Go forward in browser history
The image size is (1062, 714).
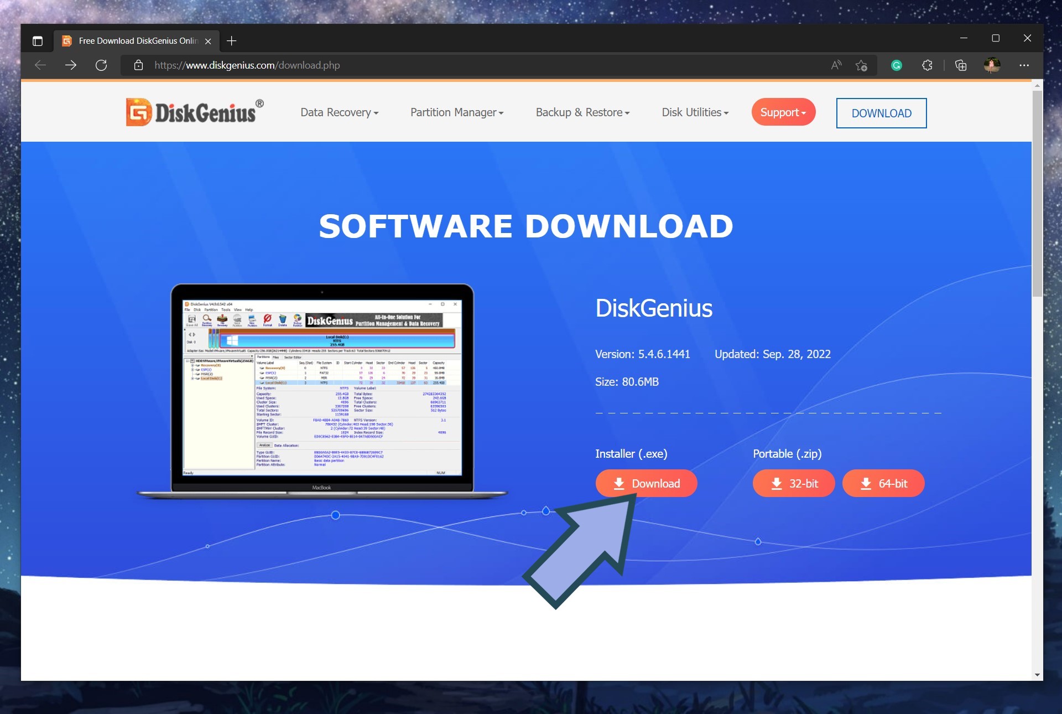71,65
